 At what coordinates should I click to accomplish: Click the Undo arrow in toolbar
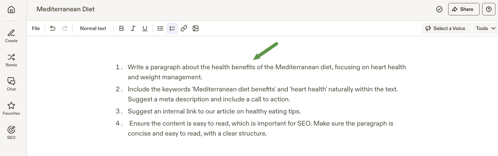pyautogui.click(x=53, y=28)
